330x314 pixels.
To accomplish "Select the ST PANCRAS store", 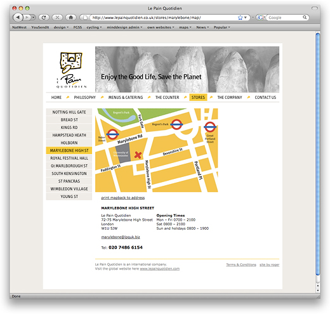I will tap(69, 181).
